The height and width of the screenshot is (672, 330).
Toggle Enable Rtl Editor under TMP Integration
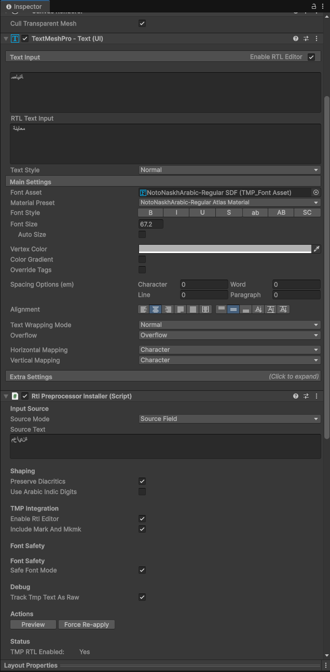pos(142,519)
